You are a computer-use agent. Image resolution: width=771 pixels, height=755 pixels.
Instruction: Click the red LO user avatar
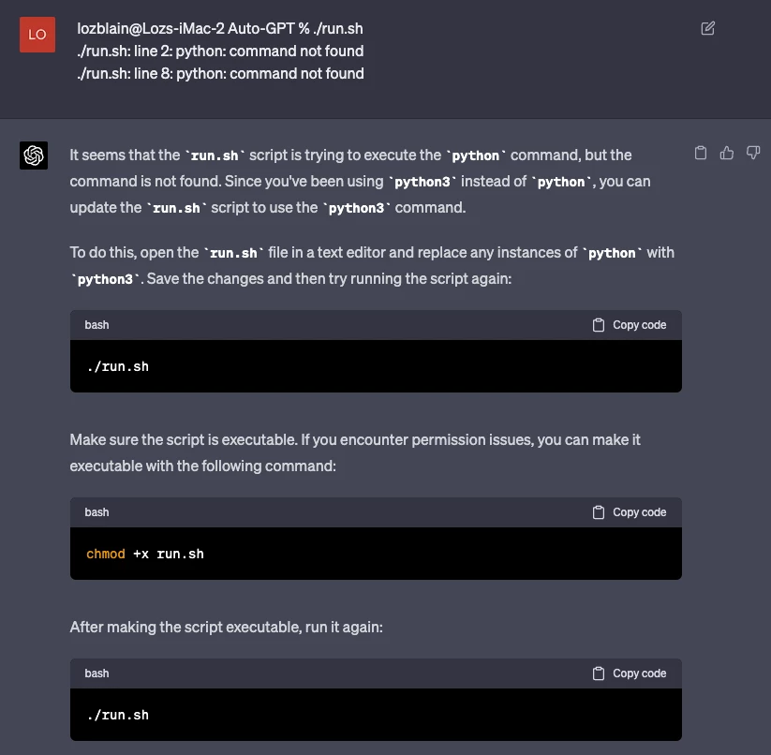tap(37, 35)
